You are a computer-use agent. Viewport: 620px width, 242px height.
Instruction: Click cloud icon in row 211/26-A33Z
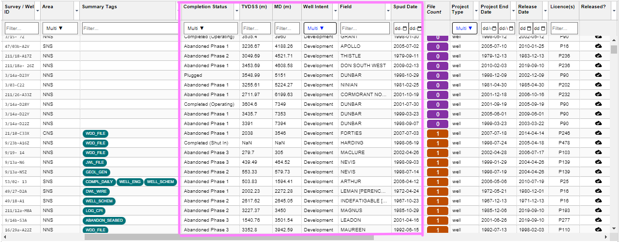pos(598,95)
